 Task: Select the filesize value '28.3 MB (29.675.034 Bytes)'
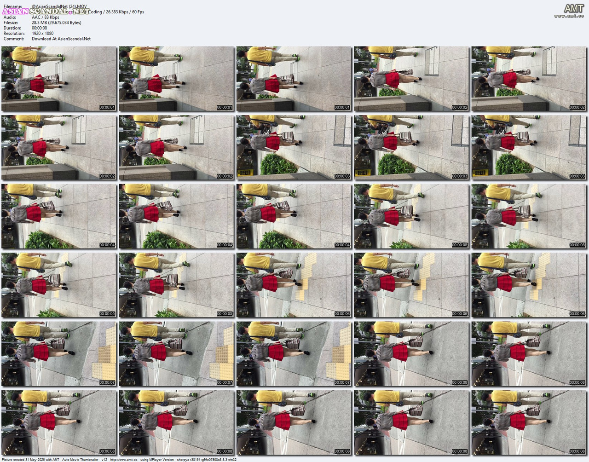coord(57,23)
